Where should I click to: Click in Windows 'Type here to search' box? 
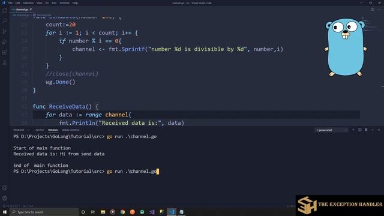point(44,212)
